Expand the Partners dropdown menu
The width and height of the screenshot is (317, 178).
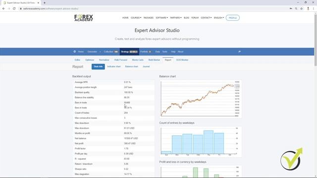[176, 18]
